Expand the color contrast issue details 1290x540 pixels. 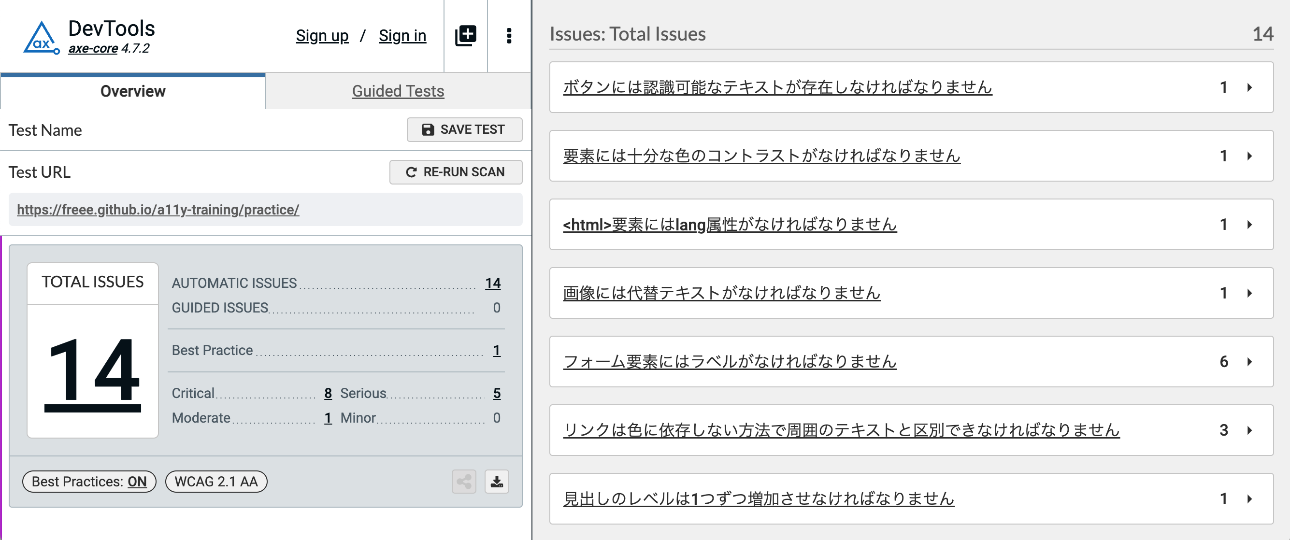point(1248,156)
